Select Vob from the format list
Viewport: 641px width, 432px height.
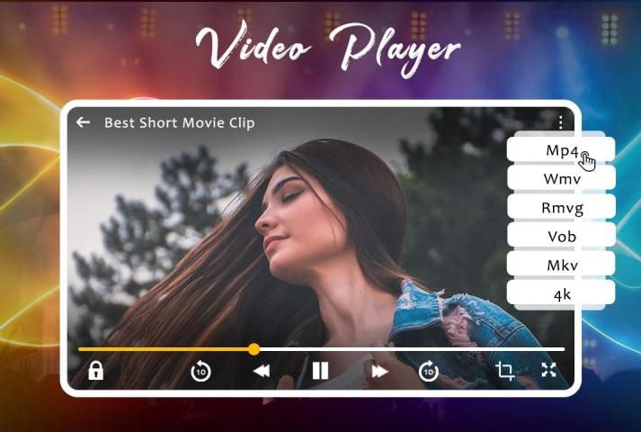[x=561, y=237]
